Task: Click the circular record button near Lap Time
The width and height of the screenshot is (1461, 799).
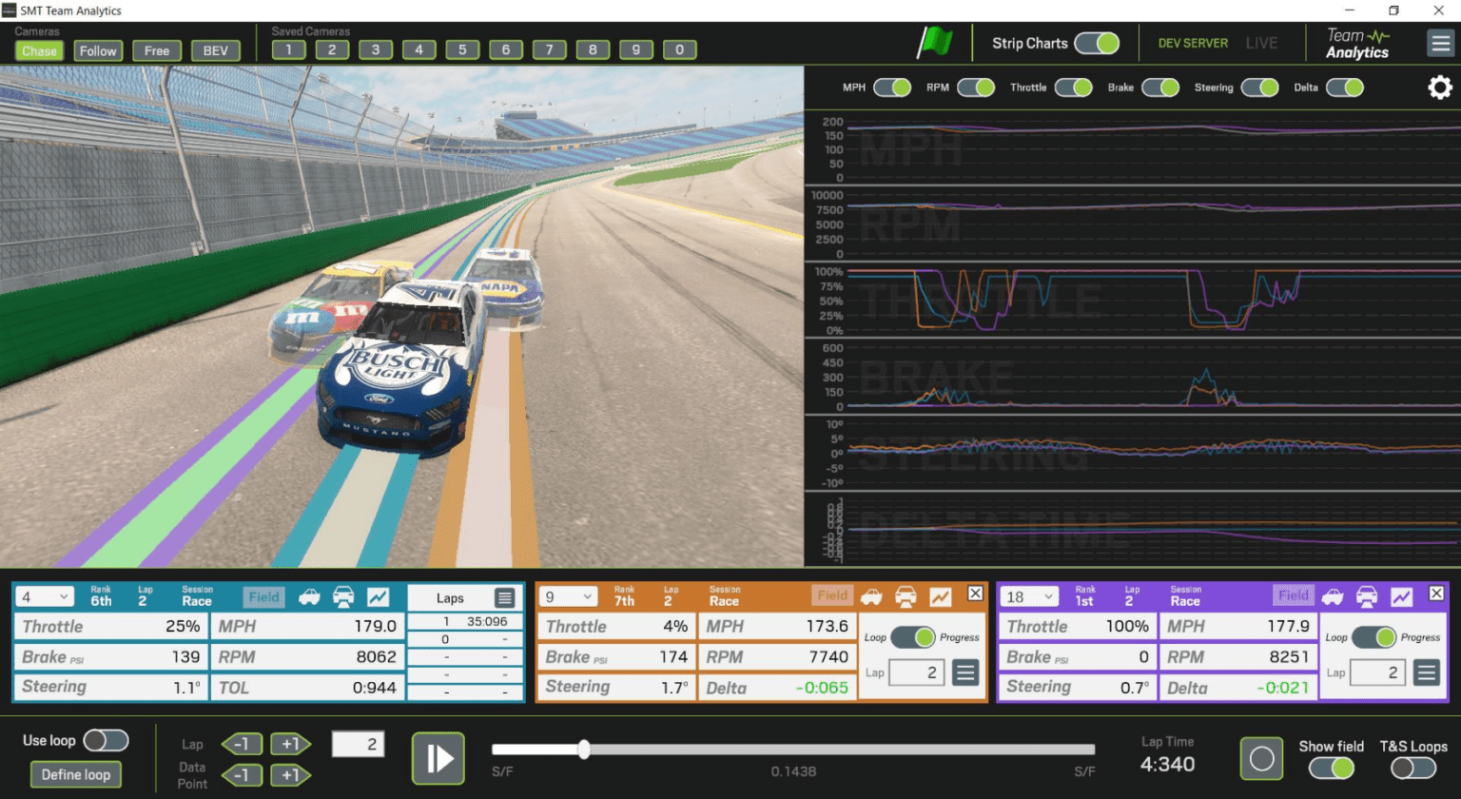Action: [x=1261, y=758]
